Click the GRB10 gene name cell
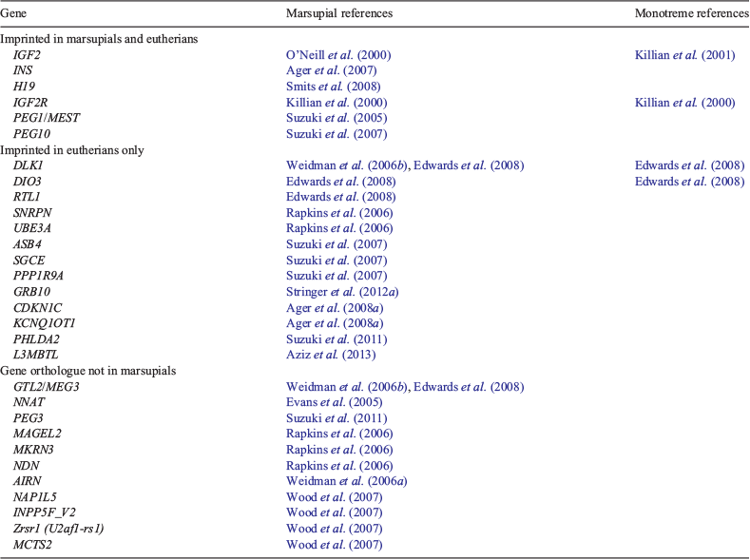Viewport: 750px width, 560px height. pyautogui.click(x=31, y=292)
